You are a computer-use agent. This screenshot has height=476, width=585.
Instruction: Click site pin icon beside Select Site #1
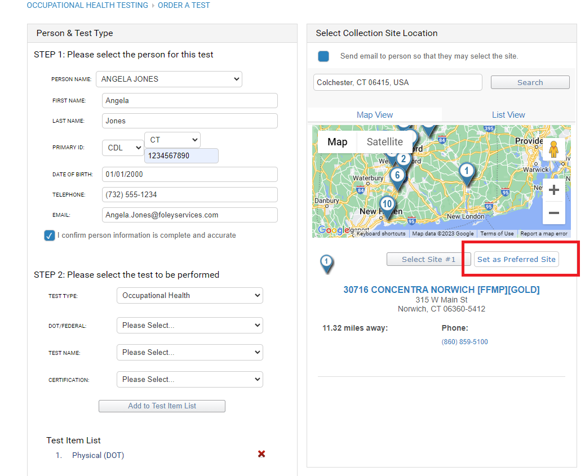327,264
